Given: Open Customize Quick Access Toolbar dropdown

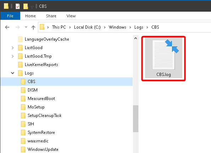Looking at the screenshot, I should click(x=32, y=6).
